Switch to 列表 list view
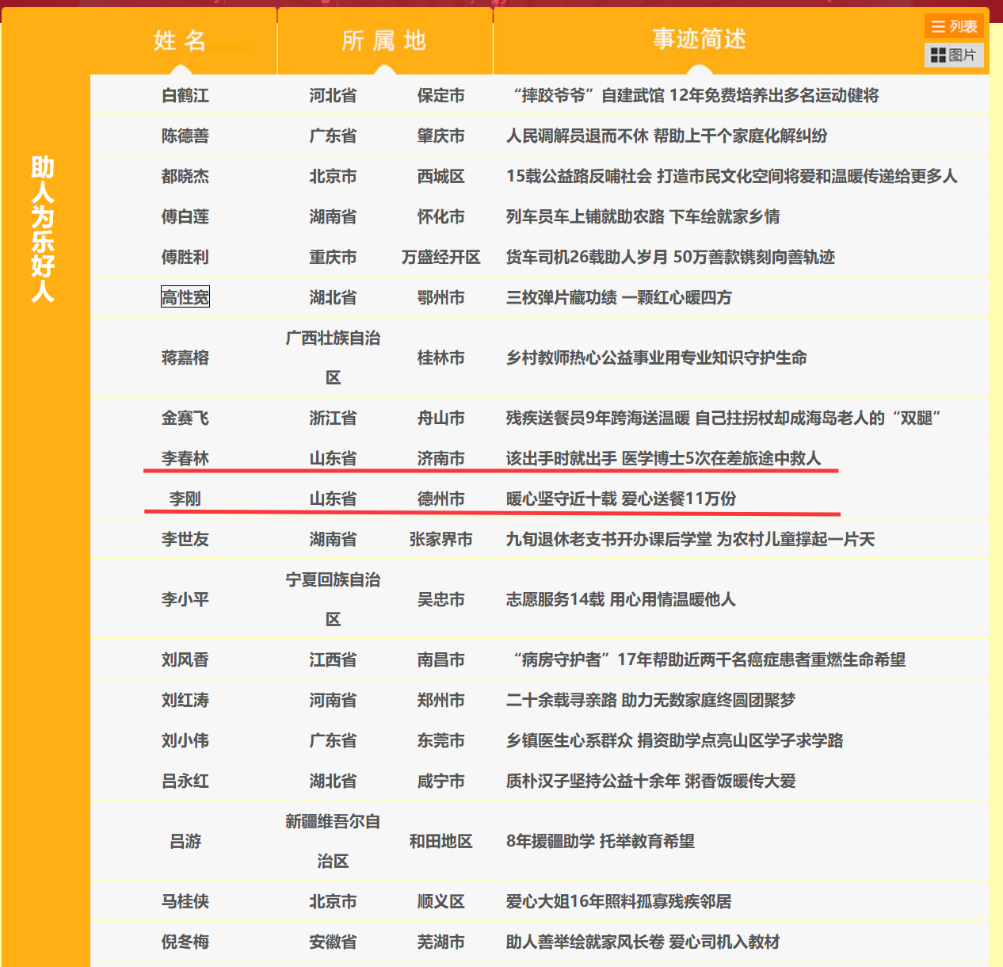 click(x=953, y=26)
